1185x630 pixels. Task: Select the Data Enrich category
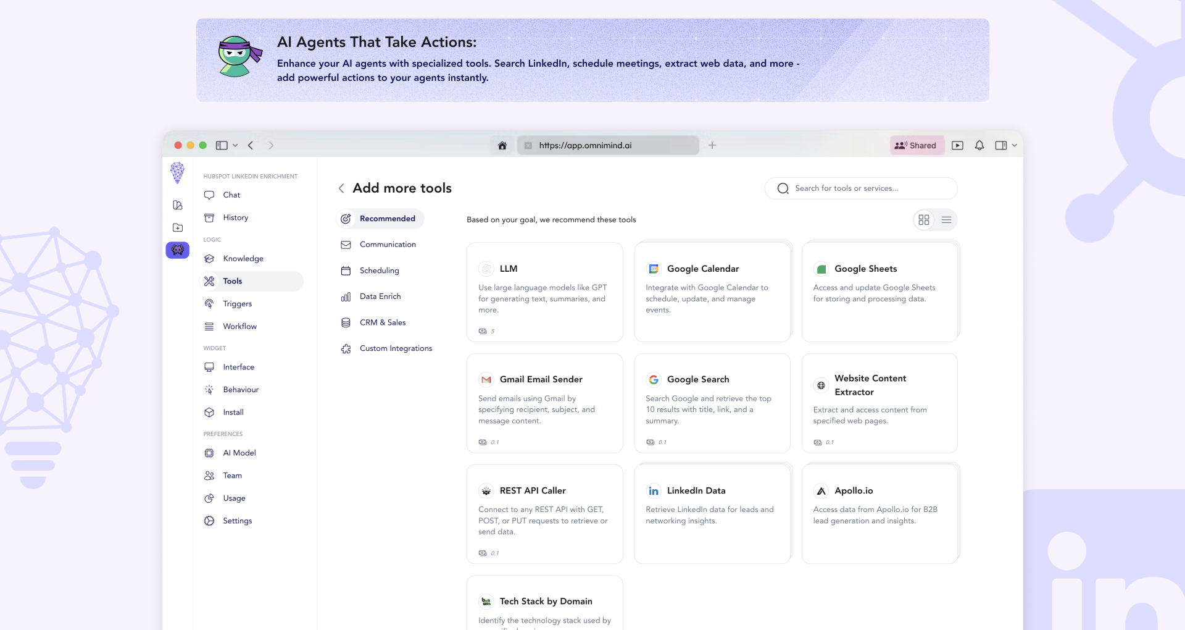[371, 296]
